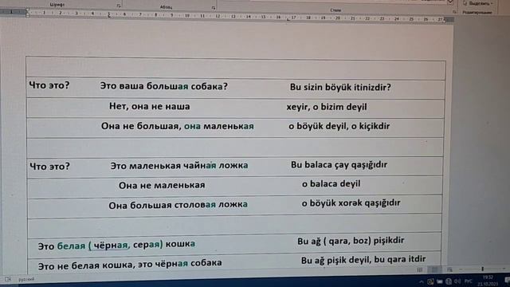510x287 pixels.
Task: Expand the styles gallery More arrow
Action: click(x=450, y=2)
